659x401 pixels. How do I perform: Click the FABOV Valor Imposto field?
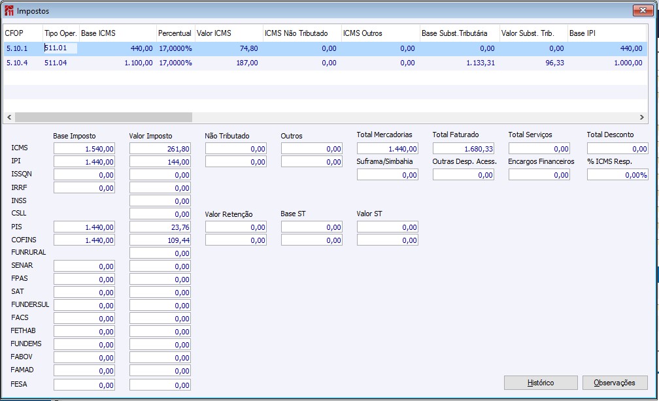pyautogui.click(x=160, y=357)
